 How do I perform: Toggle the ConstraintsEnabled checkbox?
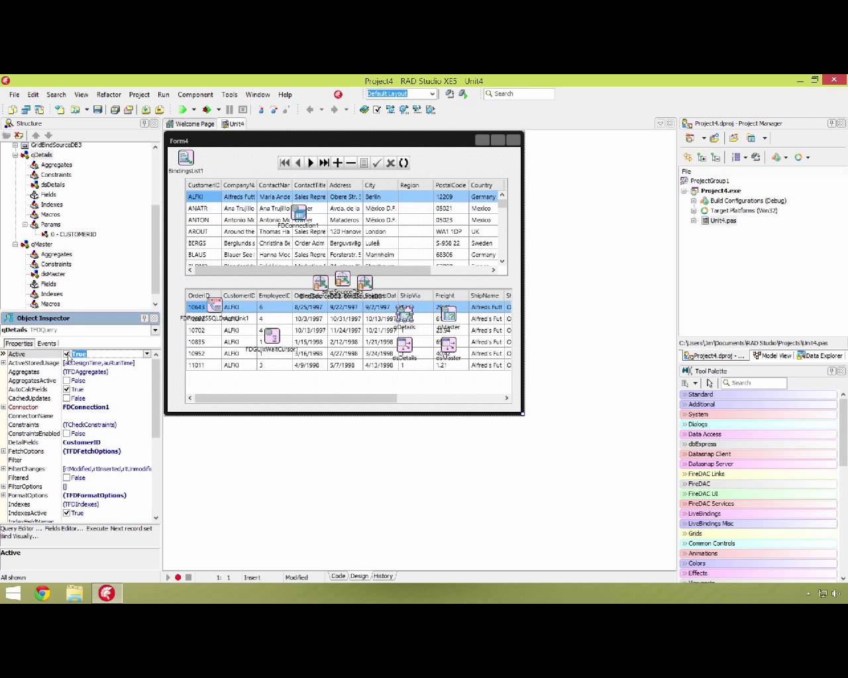66,434
